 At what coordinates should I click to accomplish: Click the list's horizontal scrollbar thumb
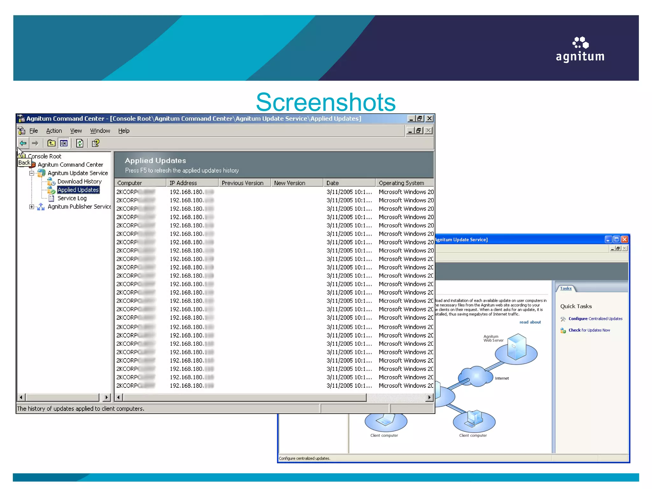pos(245,397)
